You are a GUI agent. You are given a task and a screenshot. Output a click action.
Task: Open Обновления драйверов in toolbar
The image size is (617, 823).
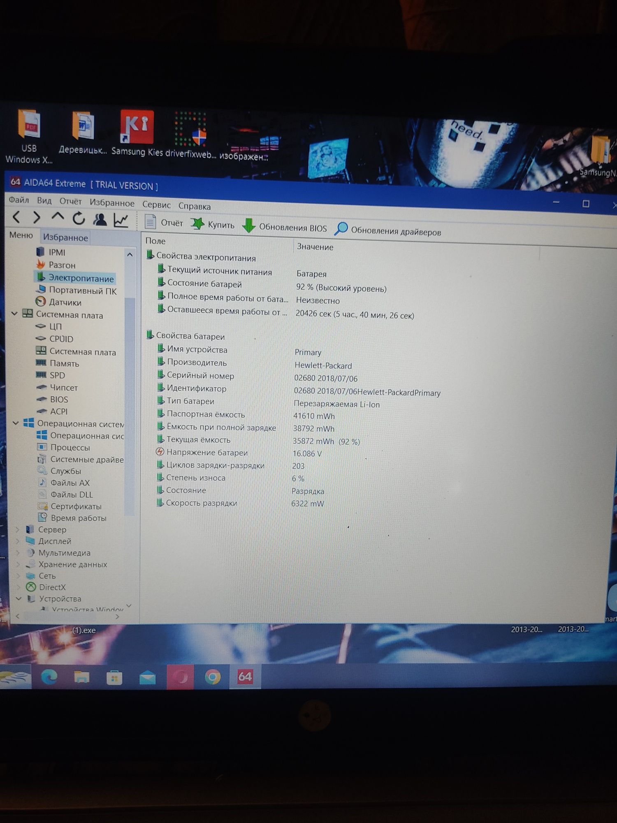387,230
